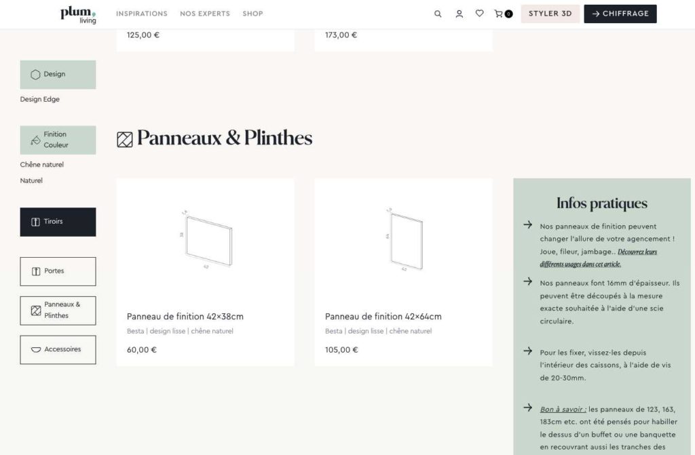Open the wishlist heart icon

[x=480, y=14]
